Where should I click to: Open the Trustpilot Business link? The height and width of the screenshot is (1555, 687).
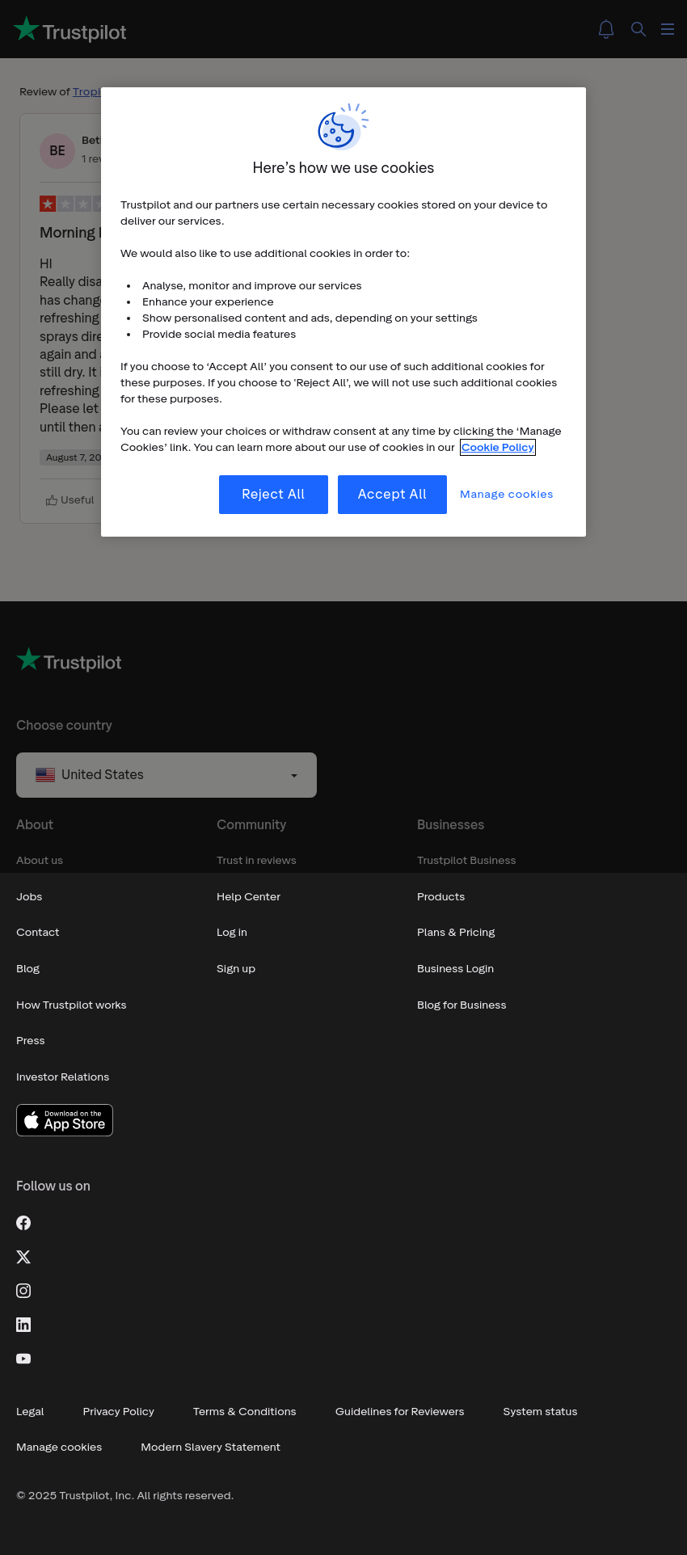(x=466, y=861)
